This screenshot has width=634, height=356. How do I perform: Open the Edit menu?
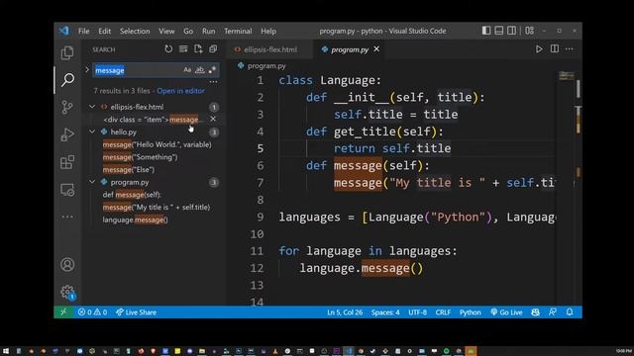coord(104,31)
